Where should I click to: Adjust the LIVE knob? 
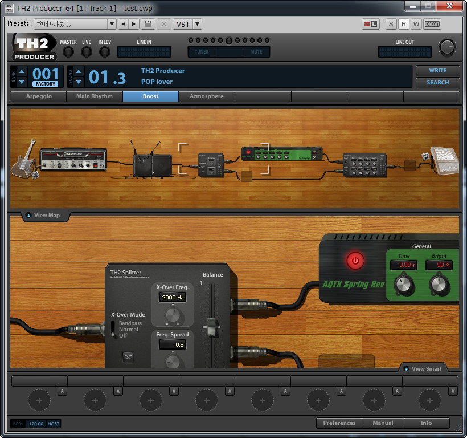[87, 52]
